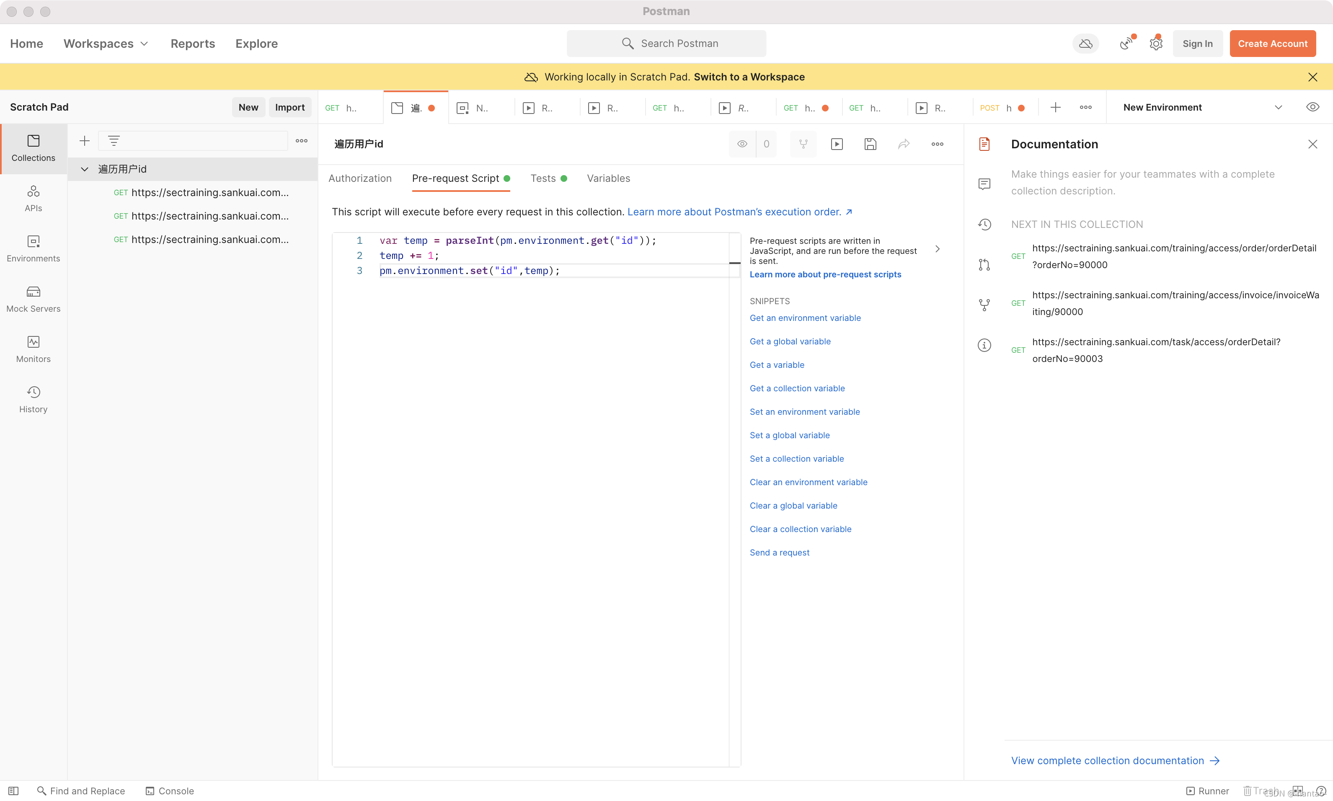
Task: Open Learn more about pre-request scripts link
Action: (825, 274)
